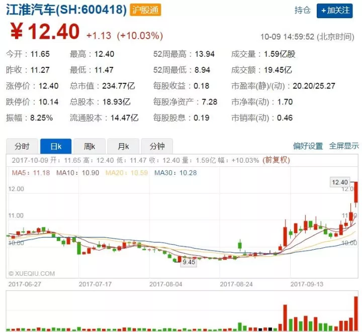Image resolution: width=362 pixels, height=332 pixels.
Task: Click the 2017-08-24 date axis label
Action: coord(236,284)
